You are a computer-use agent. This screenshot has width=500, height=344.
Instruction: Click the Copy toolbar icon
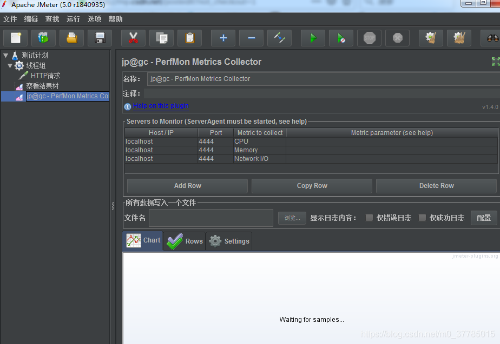162,38
